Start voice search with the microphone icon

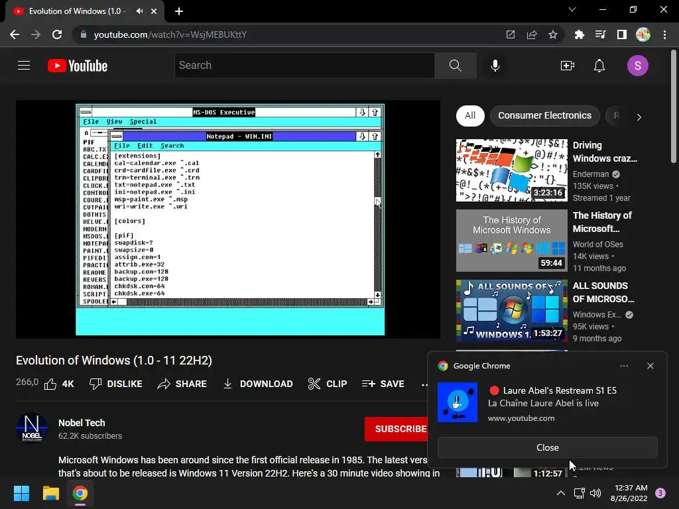click(495, 66)
